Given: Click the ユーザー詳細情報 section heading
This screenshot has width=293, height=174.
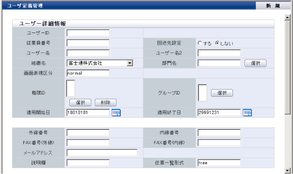Looking at the screenshot, I should click(x=42, y=24).
